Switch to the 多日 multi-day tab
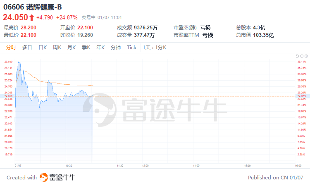310x186 pixels. coord(27,48)
